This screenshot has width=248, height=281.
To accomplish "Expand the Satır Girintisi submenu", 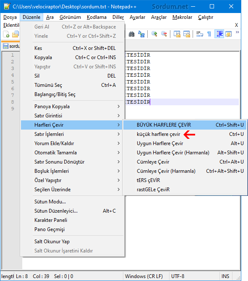I will 73,116.
